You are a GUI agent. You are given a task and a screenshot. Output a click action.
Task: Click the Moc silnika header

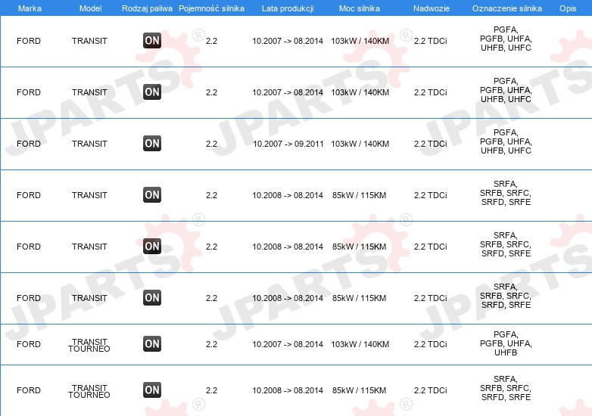(360, 8)
